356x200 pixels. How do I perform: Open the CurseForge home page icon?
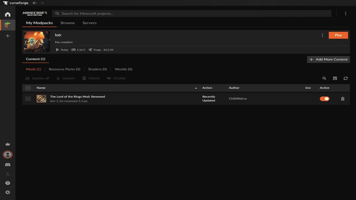coord(7,14)
